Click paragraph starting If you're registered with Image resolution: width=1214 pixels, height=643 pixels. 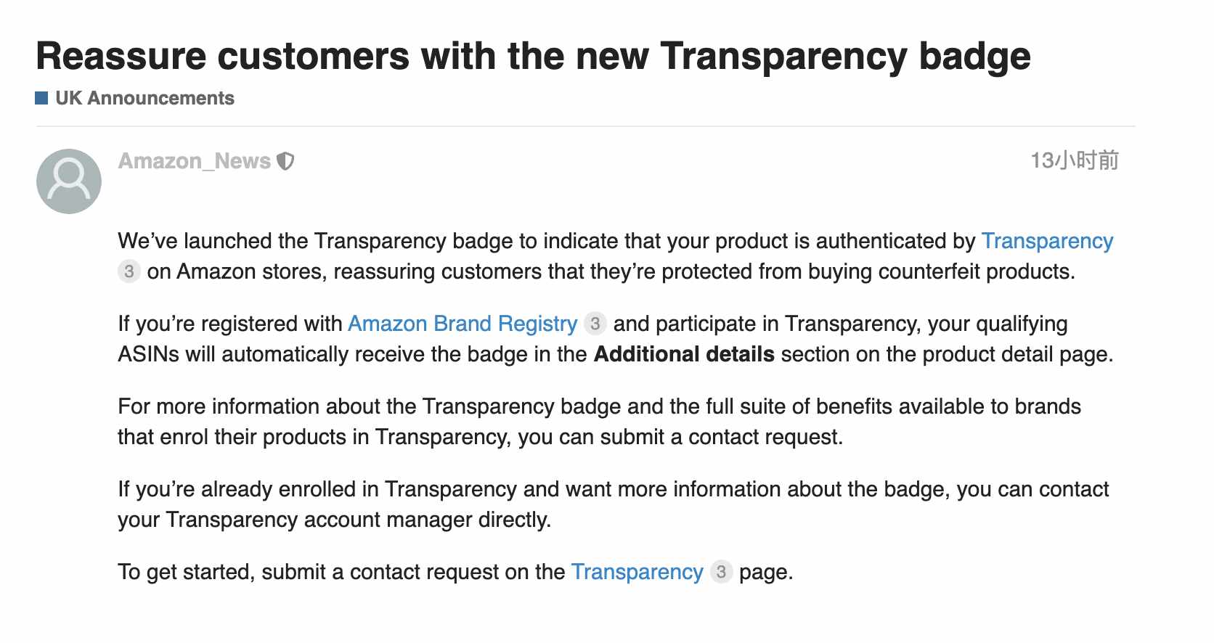tap(616, 339)
